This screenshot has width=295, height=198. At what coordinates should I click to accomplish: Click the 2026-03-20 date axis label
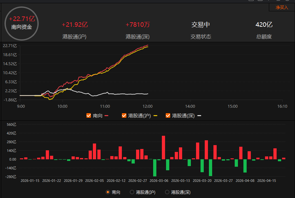(202, 181)
